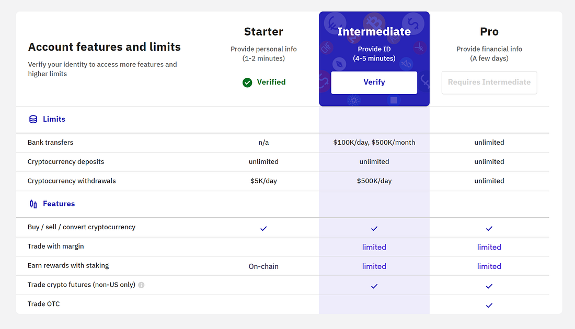Open Pro limited link for Trade with margin
575x329 pixels.
pos(489,247)
